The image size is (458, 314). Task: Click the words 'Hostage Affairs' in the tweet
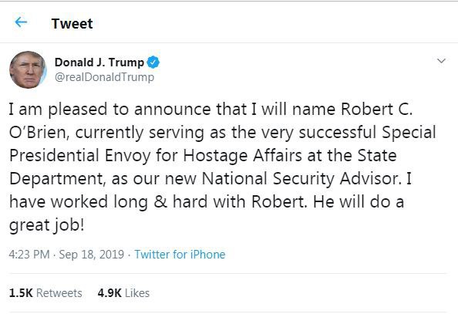[x=242, y=156]
